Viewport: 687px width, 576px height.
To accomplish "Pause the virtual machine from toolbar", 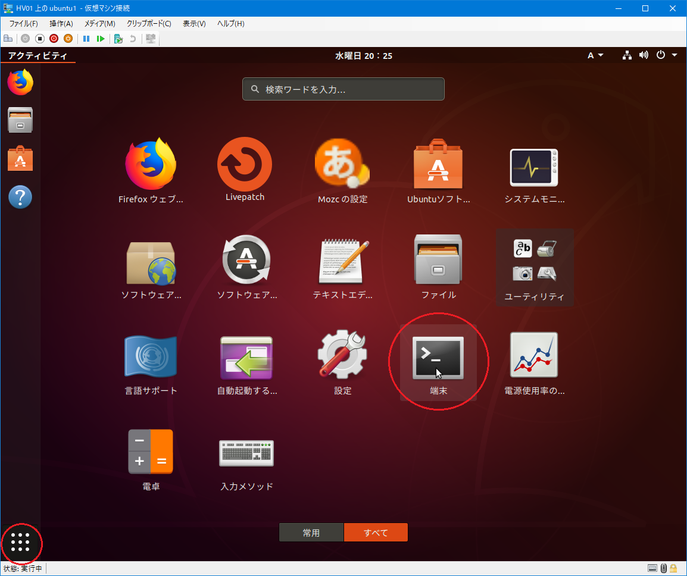I will [86, 39].
